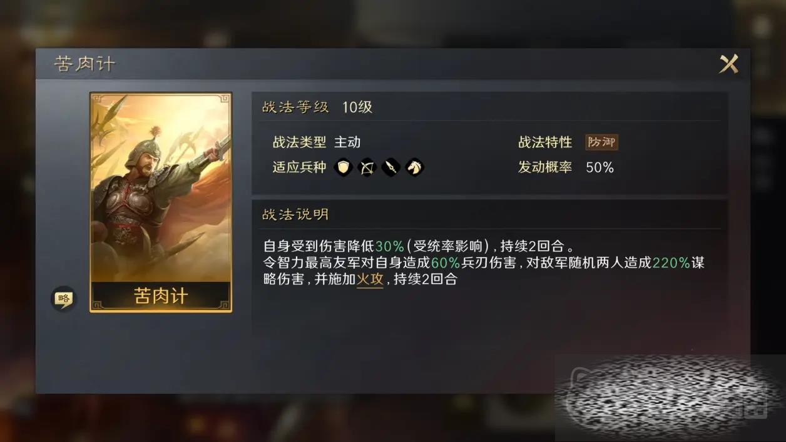Image resolution: width=786 pixels, height=442 pixels.
Task: Click the 苦肉计 panel title text
Action: [x=84, y=64]
